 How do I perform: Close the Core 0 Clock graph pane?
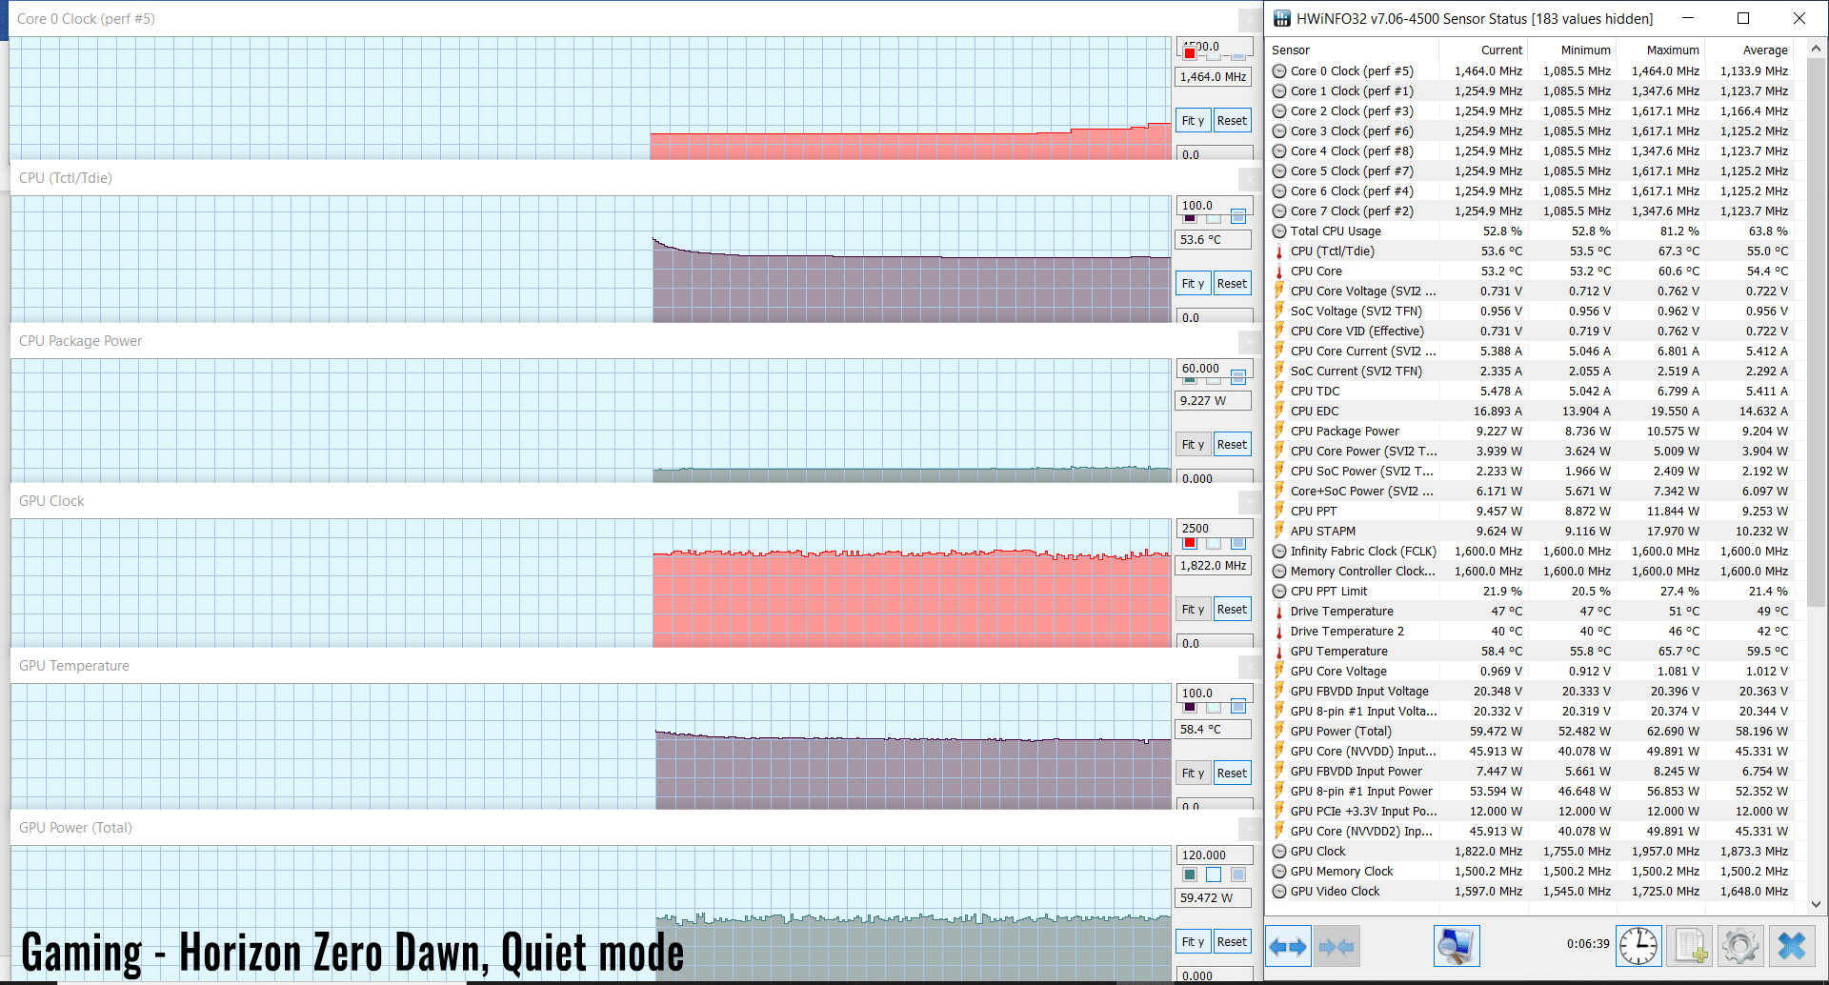1249,20
